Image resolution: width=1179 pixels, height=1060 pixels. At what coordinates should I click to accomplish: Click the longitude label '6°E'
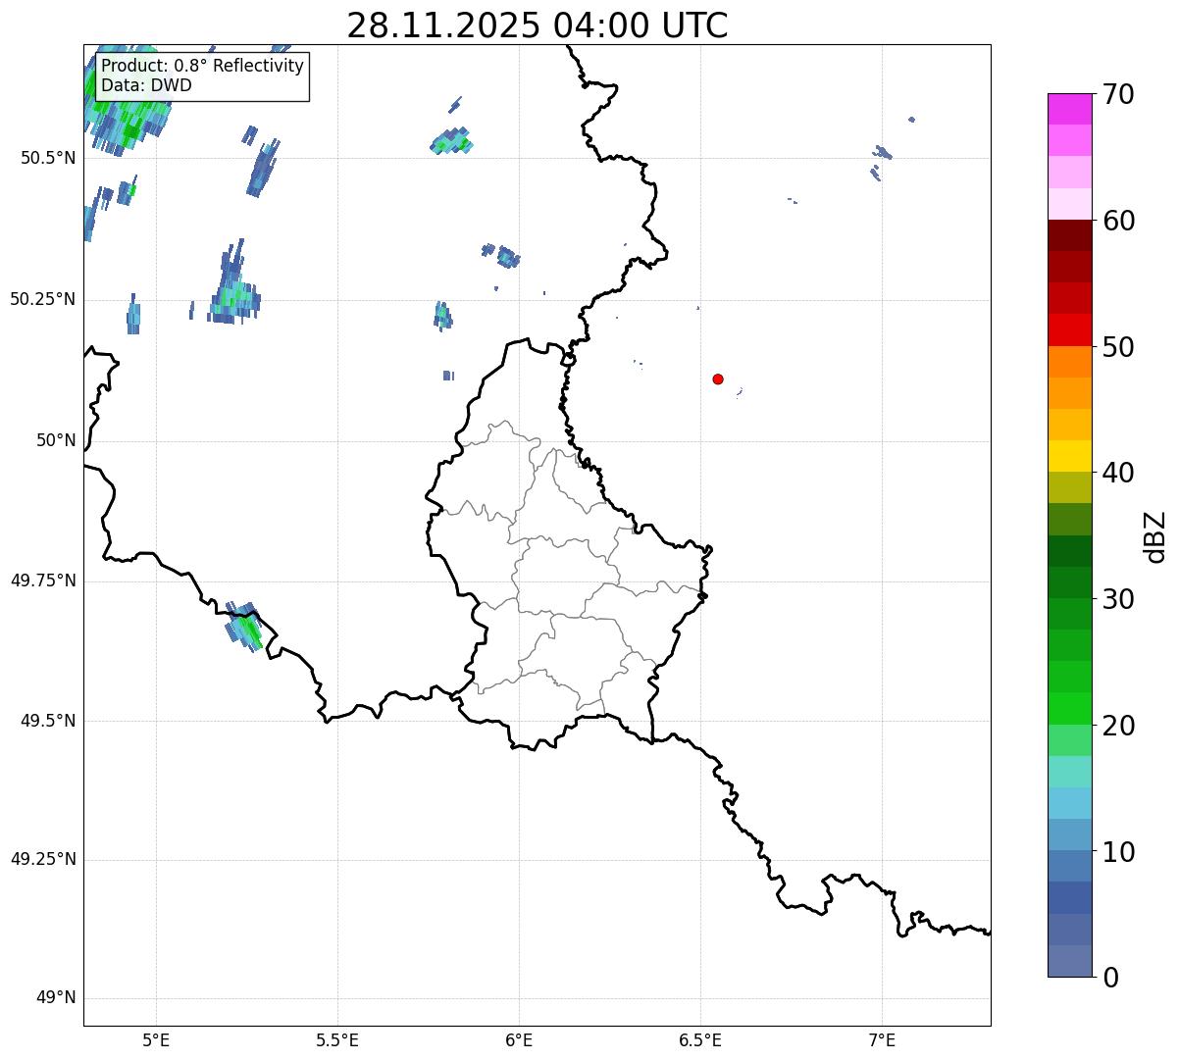click(519, 1039)
